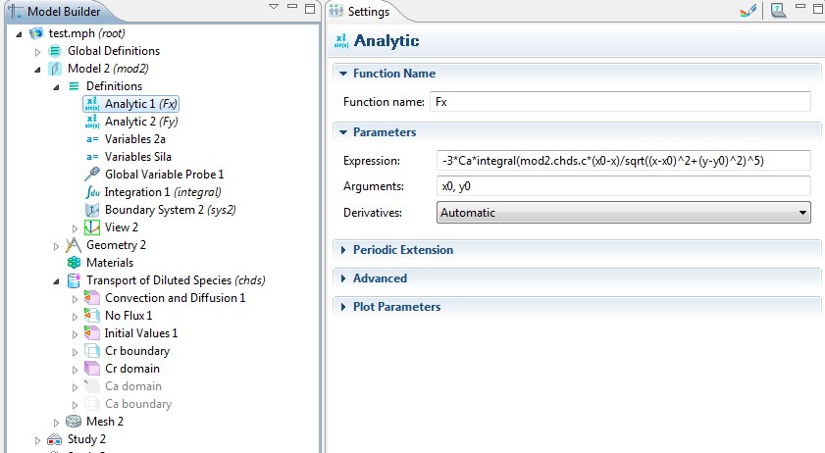The image size is (825, 453).
Task: Click the Initial Values 1 icon
Action: pos(92,333)
